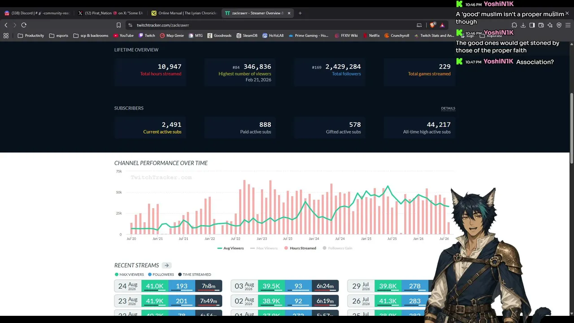Click the Total games streamed label

tap(429, 74)
